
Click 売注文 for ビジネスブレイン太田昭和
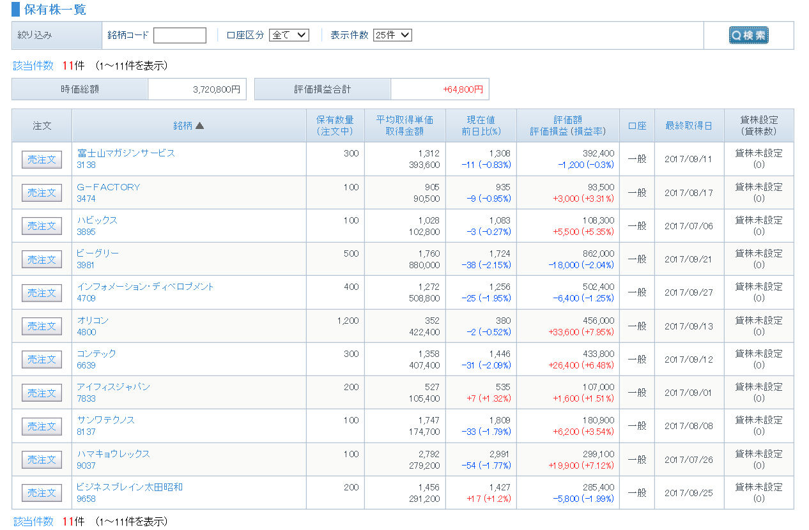tap(42, 493)
